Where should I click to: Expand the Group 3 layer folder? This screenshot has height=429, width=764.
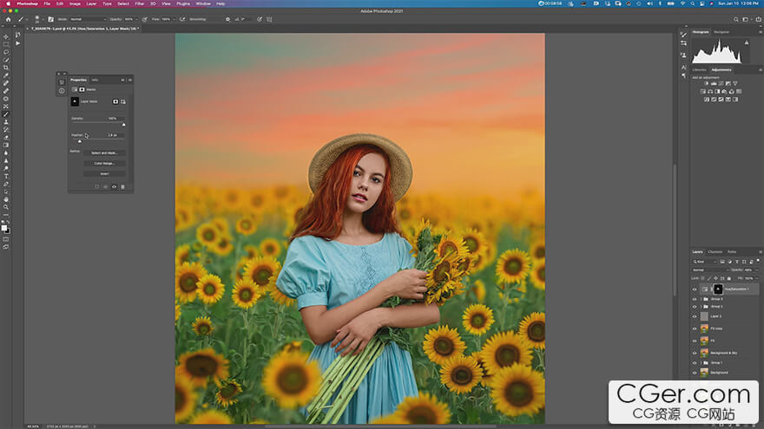pyautogui.click(x=701, y=299)
